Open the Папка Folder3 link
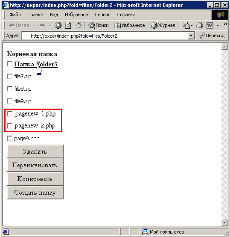230x237 pixels. pyautogui.click(x=36, y=64)
